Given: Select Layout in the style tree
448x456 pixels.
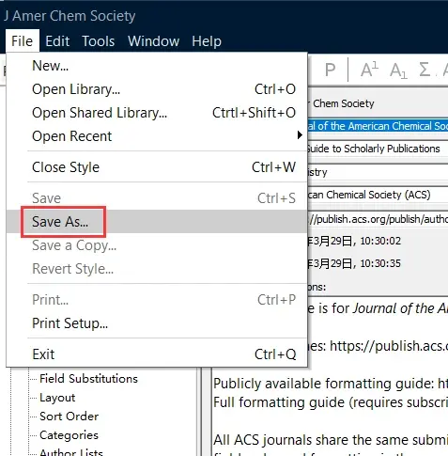Looking at the screenshot, I should pos(57,398).
